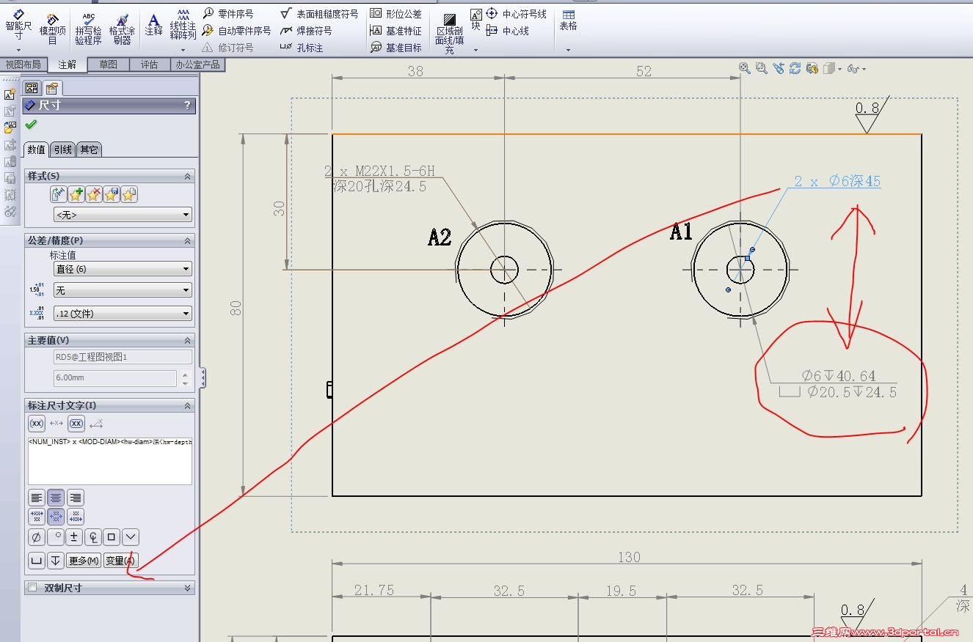Viewport: 973px width, 642px height.
Task: Save the style with disk star icon
Action: pyautogui.click(x=111, y=195)
